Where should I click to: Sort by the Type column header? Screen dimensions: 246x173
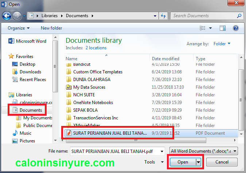pos(215,59)
